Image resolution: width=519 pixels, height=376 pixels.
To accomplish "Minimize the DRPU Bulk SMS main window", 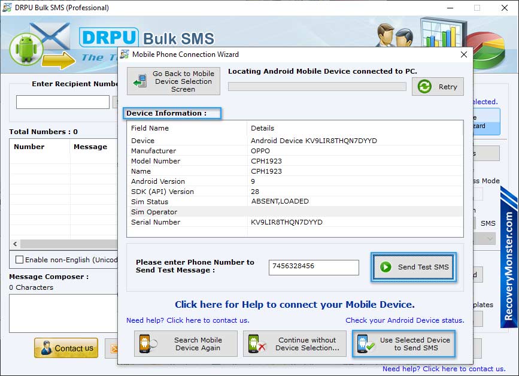I will click(x=450, y=8).
